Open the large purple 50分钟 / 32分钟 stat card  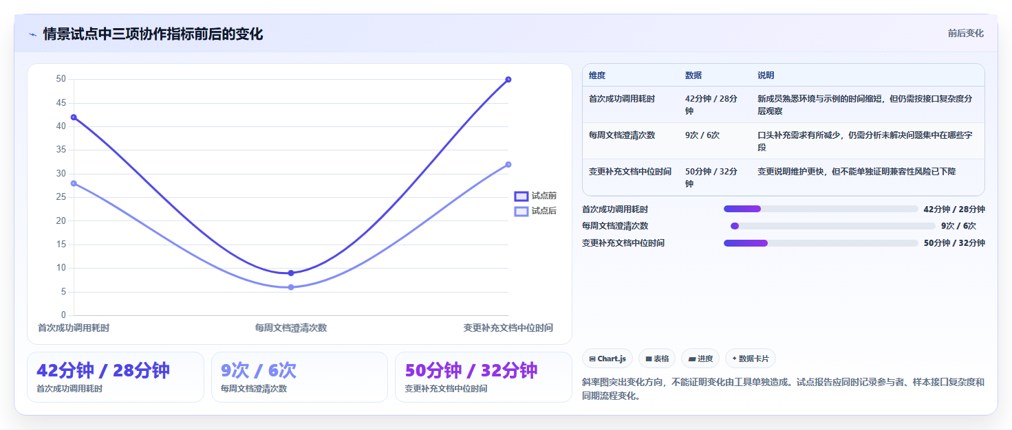click(x=484, y=377)
